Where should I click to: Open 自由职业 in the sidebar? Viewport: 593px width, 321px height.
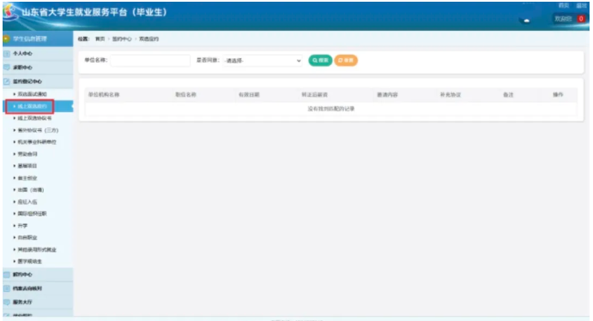(27, 238)
